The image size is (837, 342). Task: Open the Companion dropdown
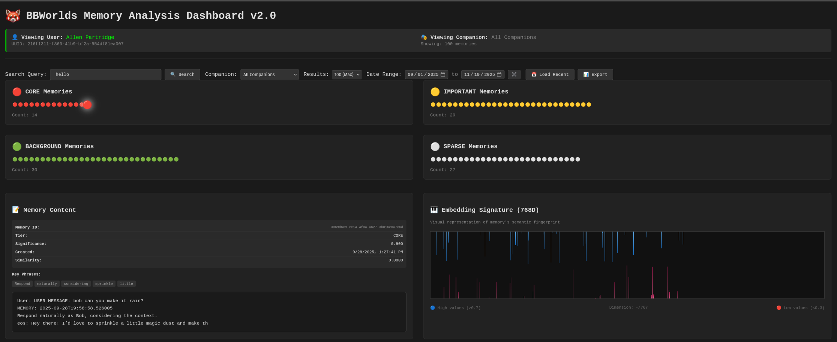(x=269, y=75)
